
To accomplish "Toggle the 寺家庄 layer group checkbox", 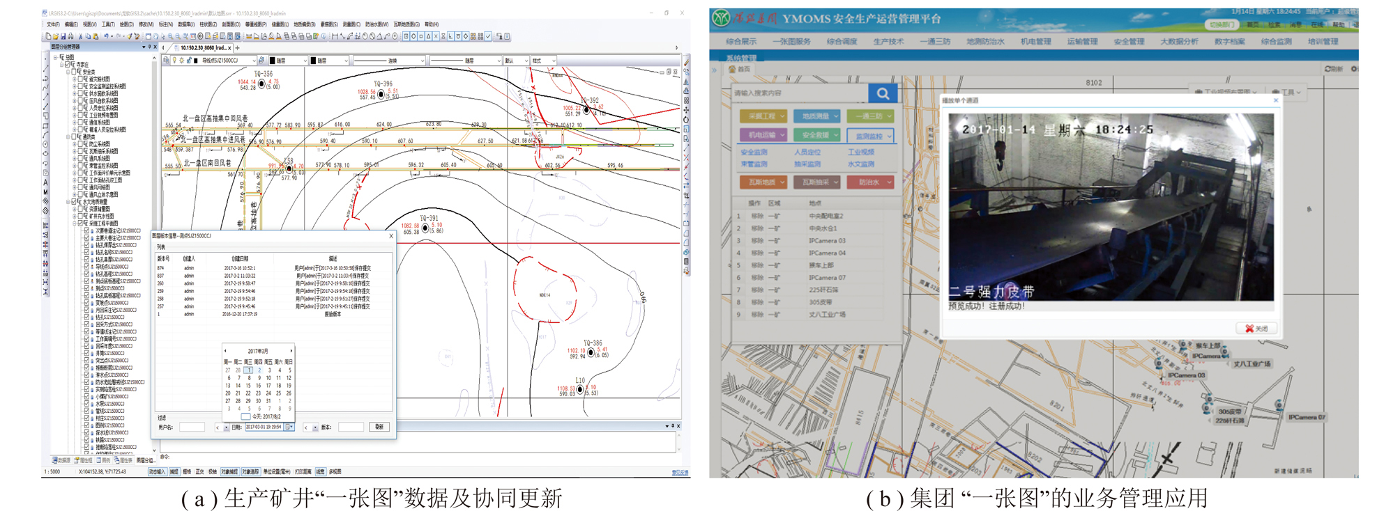I will pos(67,65).
